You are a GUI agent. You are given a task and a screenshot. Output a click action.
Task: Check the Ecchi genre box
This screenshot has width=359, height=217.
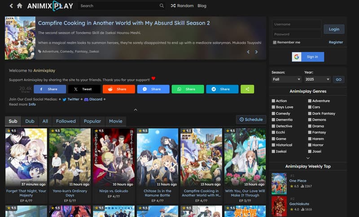point(273,132)
